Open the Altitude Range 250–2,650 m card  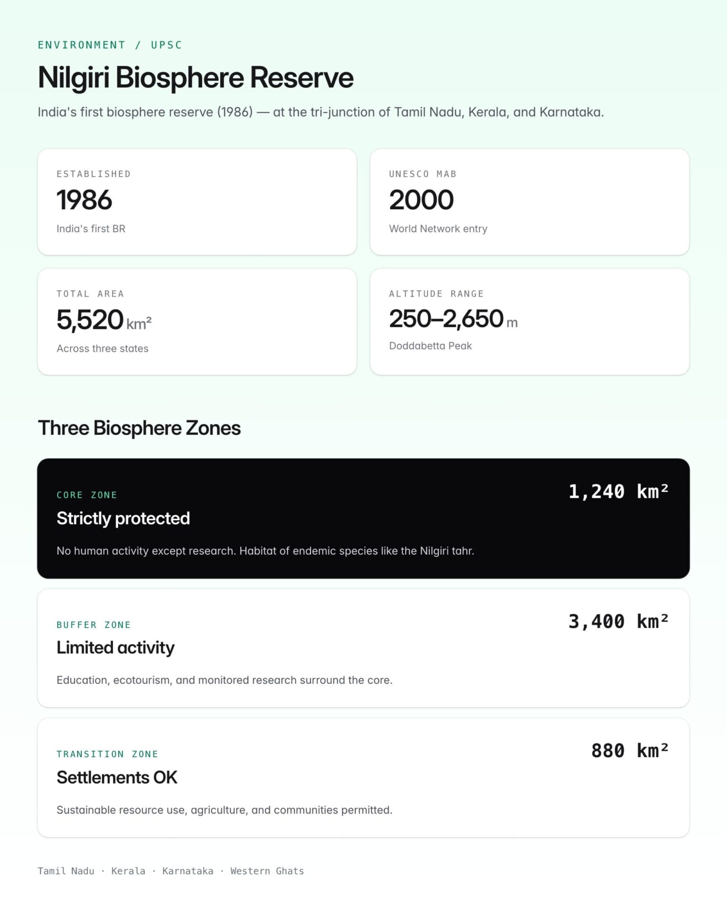(530, 322)
